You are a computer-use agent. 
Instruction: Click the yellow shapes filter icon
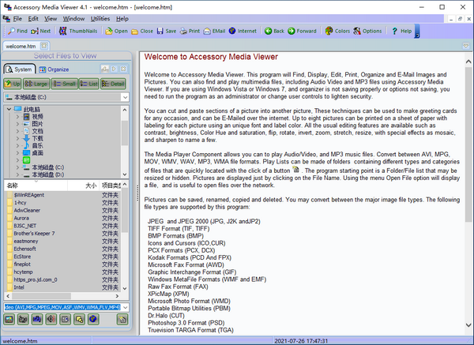(x=79, y=319)
